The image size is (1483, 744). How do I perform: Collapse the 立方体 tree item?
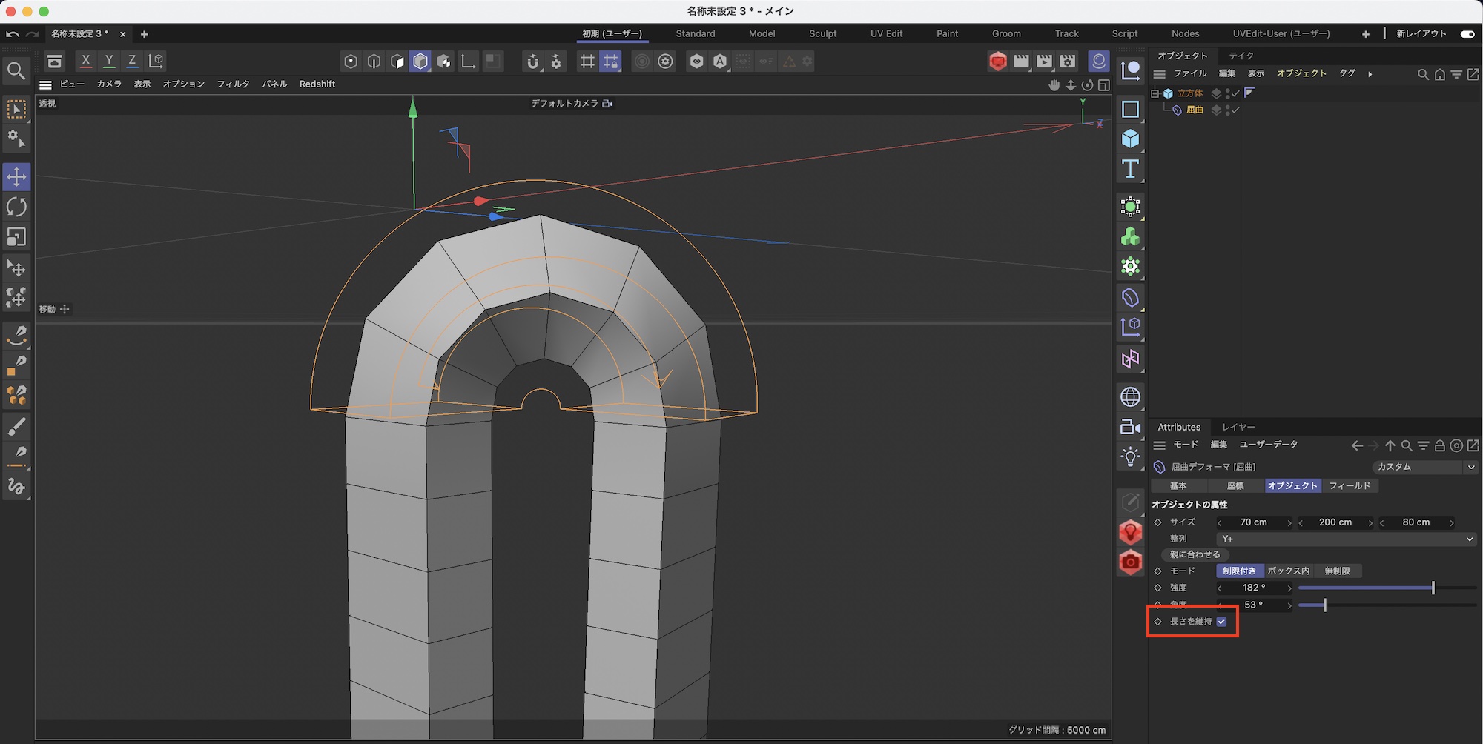(x=1155, y=93)
